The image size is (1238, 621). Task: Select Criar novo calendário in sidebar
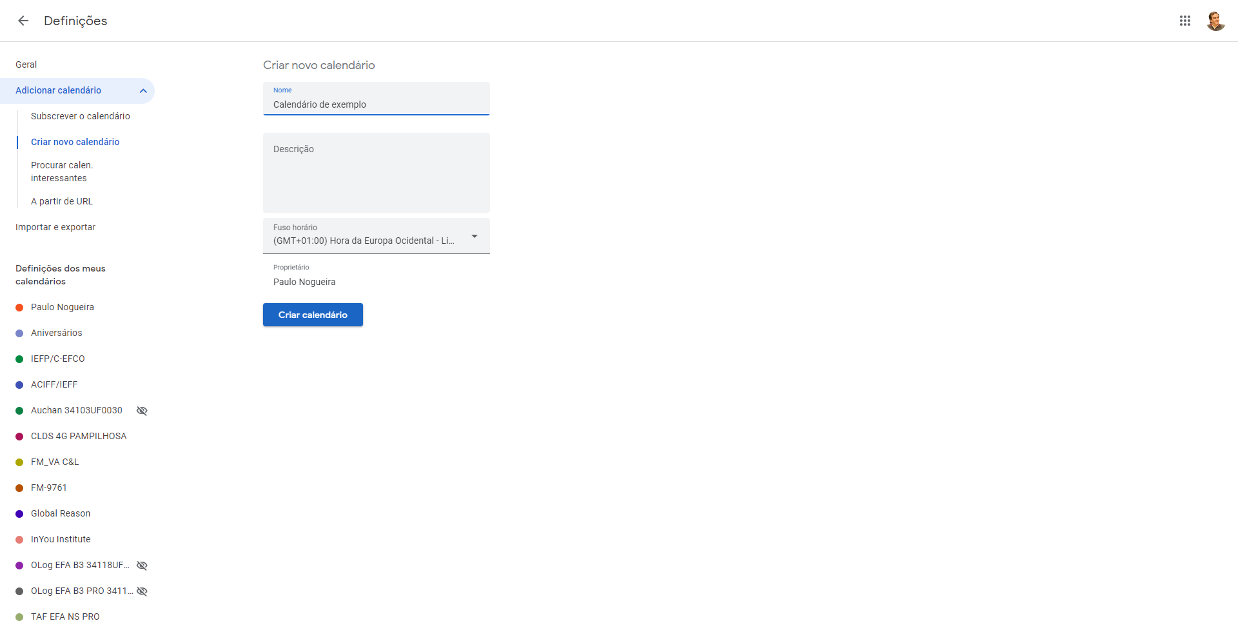pyautogui.click(x=75, y=142)
